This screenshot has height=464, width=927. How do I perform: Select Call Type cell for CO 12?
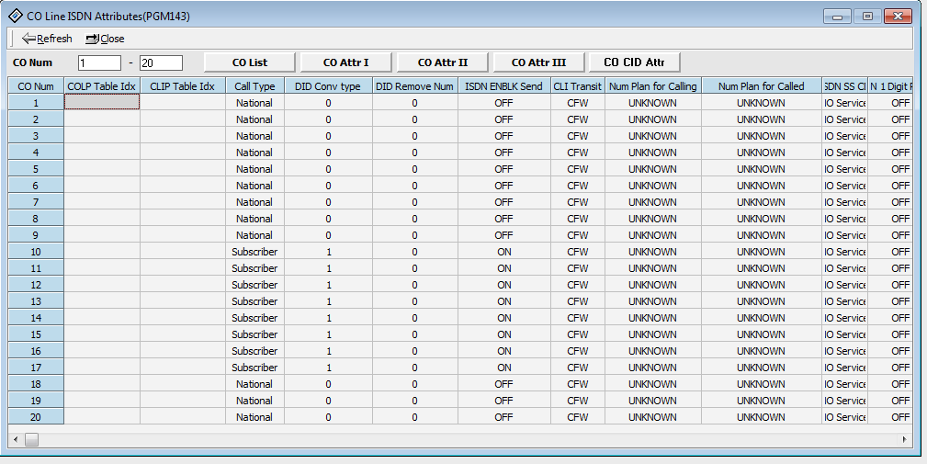[x=254, y=285]
